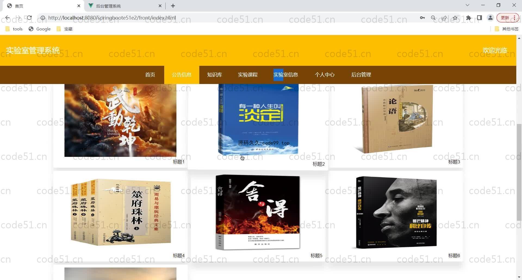Open 实验课程 in the navigation menu

(x=248, y=75)
